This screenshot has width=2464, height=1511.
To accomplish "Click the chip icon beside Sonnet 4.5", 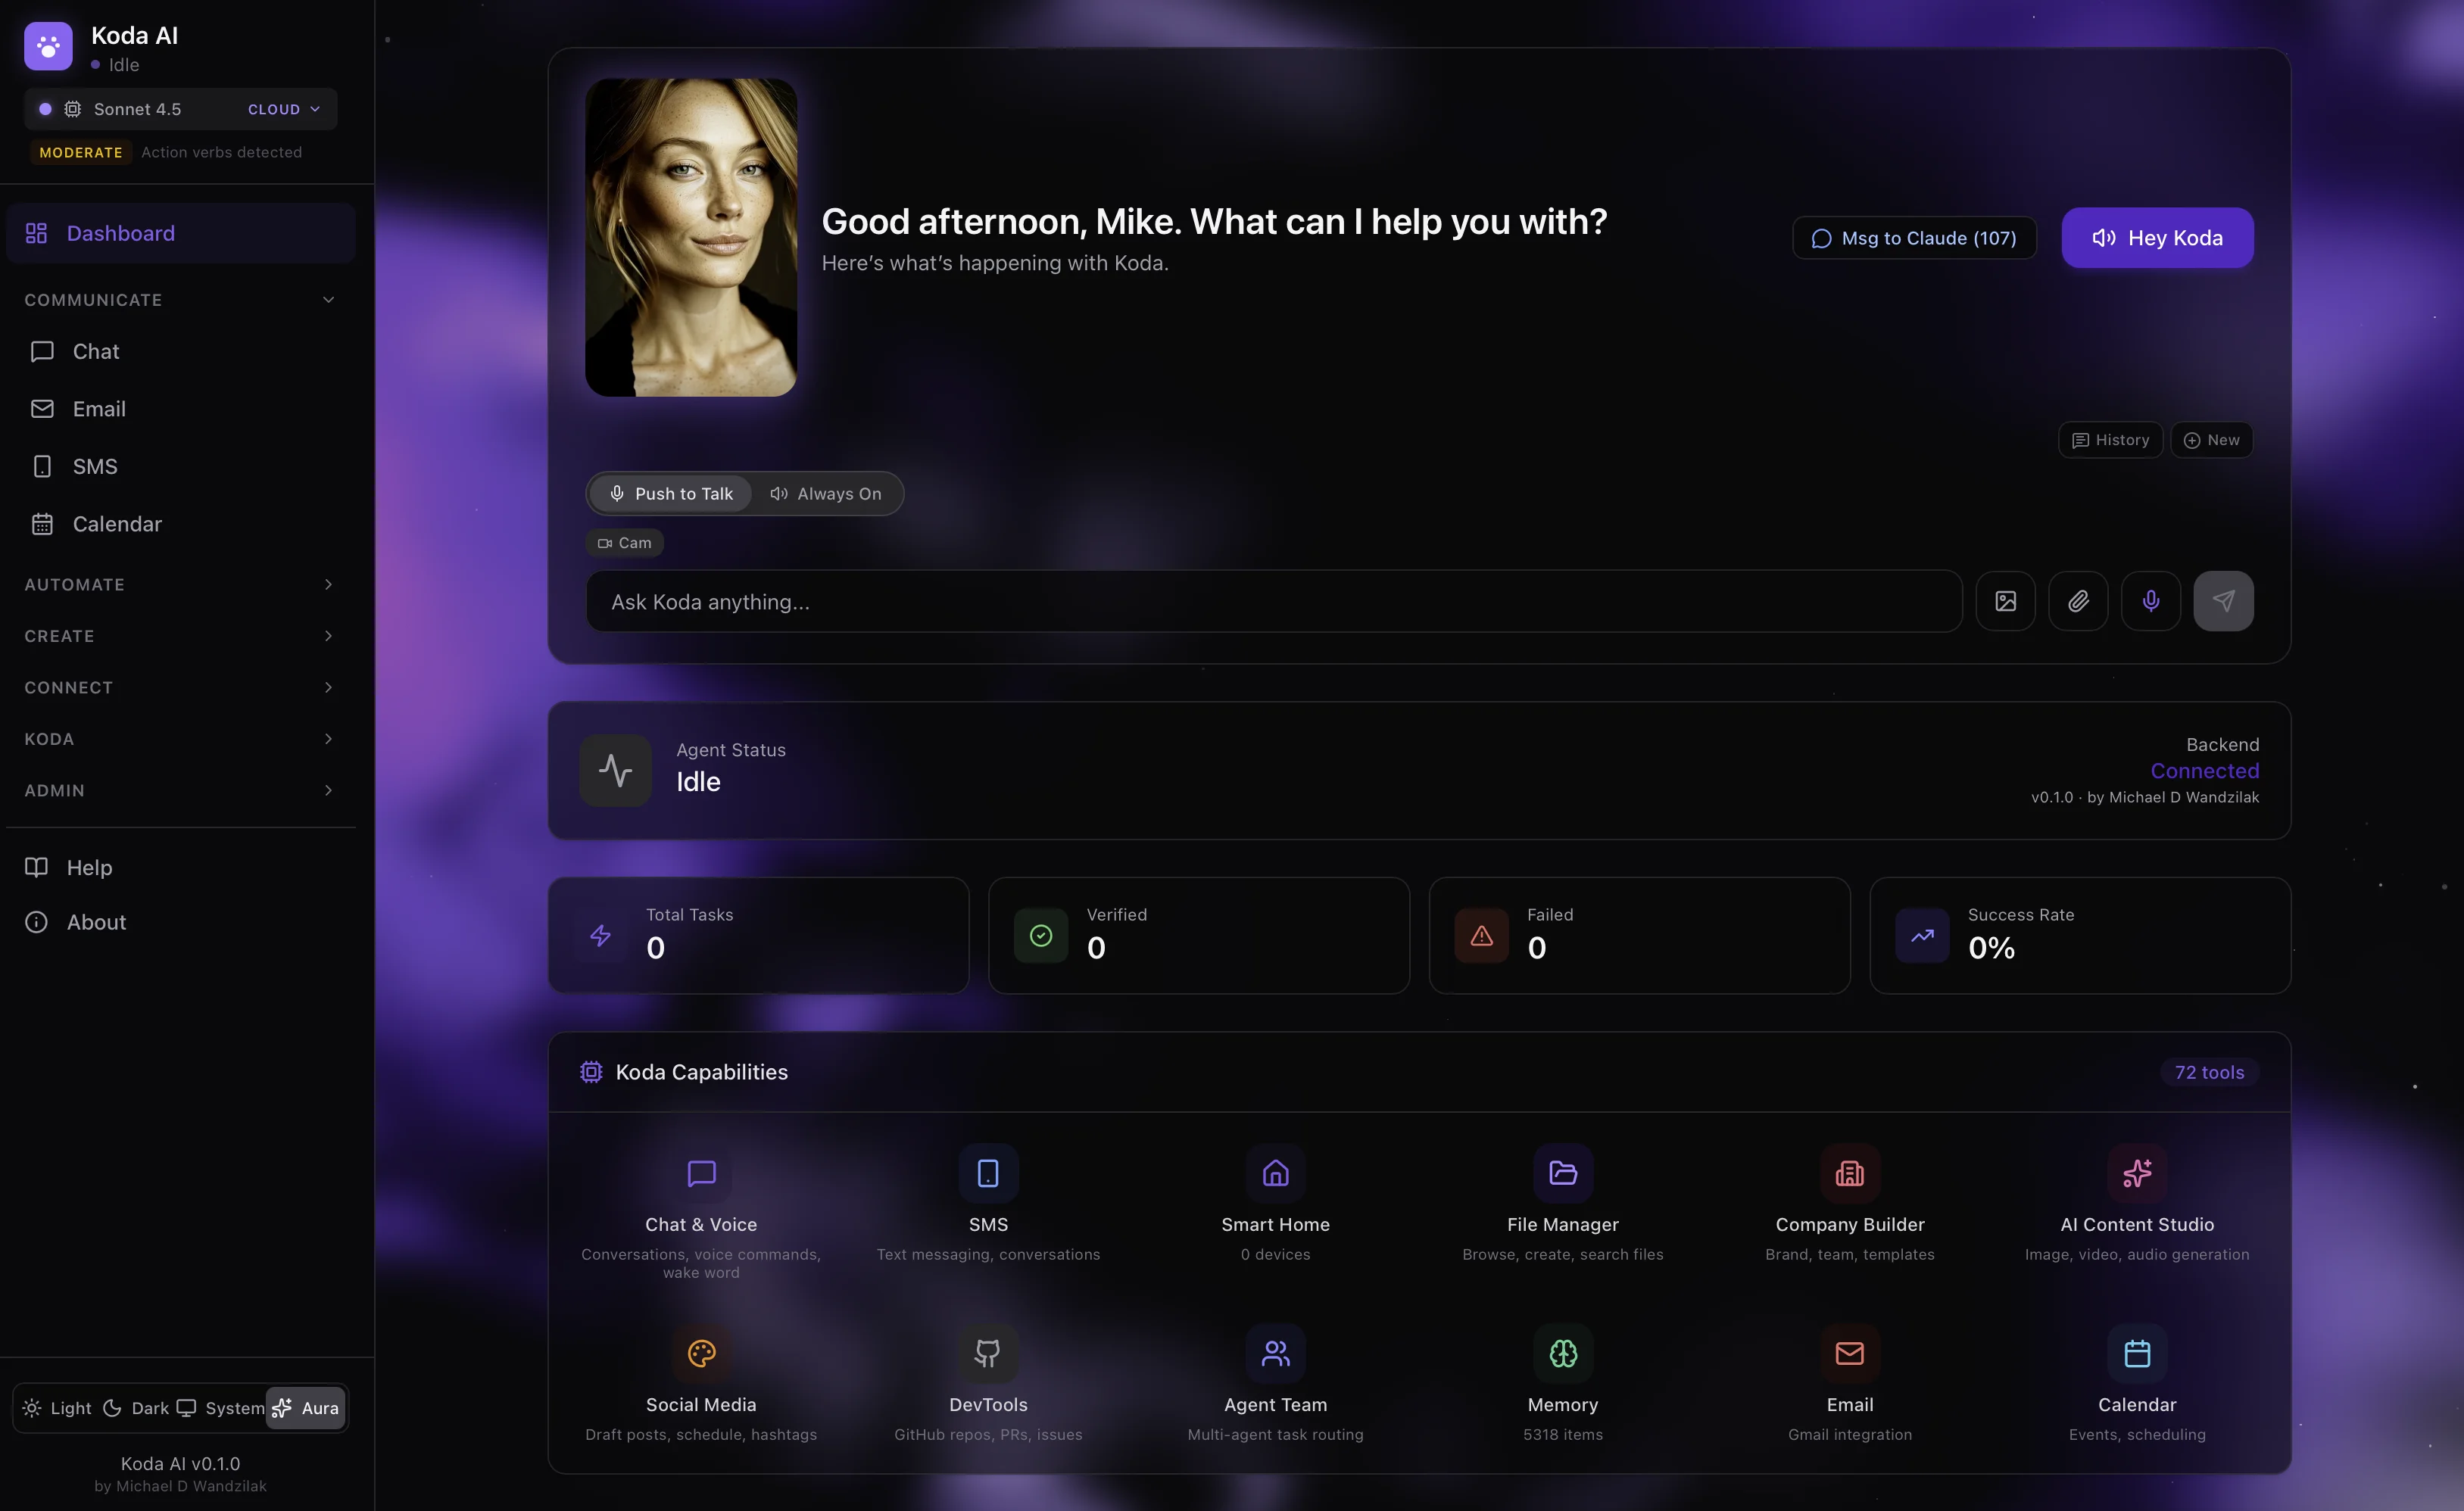I will click(x=73, y=109).
